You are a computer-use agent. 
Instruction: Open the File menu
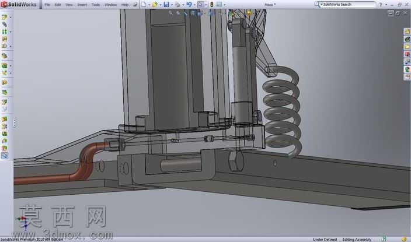point(47,5)
